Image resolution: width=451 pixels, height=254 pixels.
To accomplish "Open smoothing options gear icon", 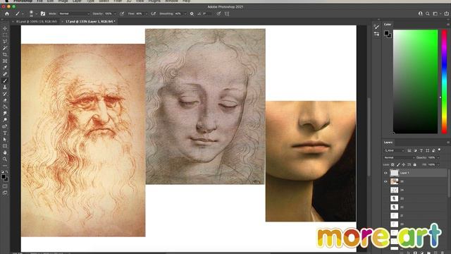I will (x=192, y=13).
